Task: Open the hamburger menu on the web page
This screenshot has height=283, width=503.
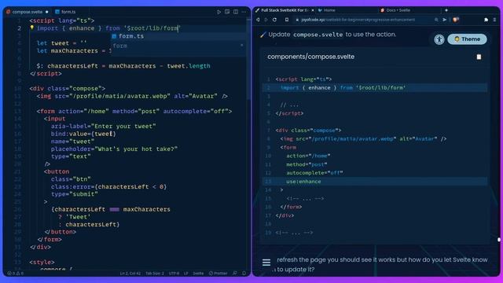Action: pos(266,263)
